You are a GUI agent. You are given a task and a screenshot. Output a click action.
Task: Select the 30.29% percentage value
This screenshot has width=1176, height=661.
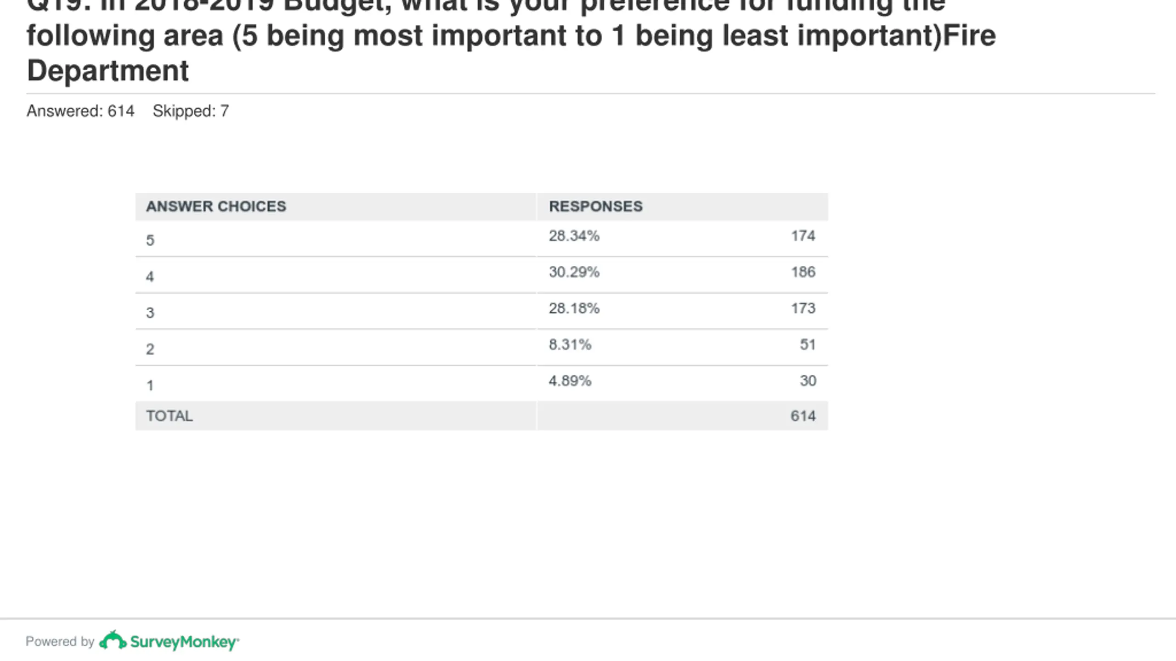click(574, 272)
